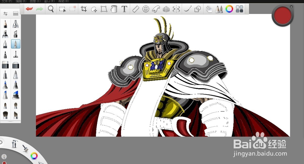
Task: Choose the quick transform move tool
Action: [94, 9]
